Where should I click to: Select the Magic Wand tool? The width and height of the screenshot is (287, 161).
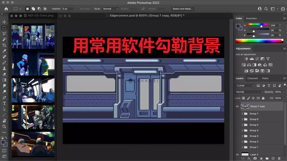4,39
